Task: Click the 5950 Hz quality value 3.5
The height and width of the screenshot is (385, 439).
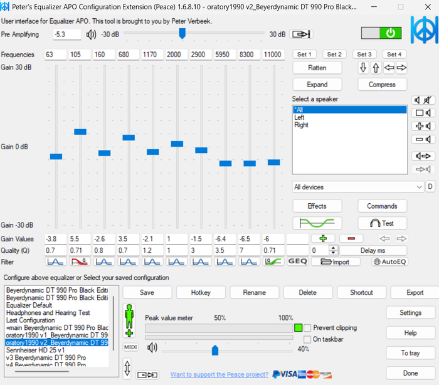Action: pyautogui.click(x=225, y=250)
